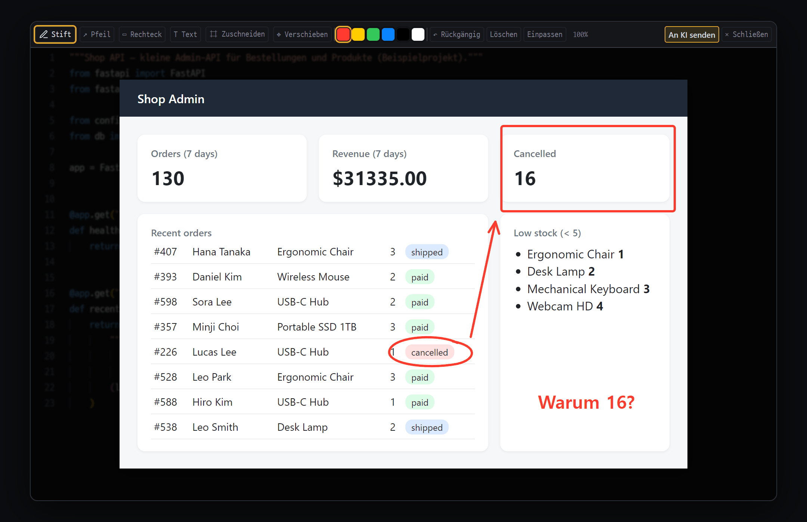Click order number #598

(165, 302)
